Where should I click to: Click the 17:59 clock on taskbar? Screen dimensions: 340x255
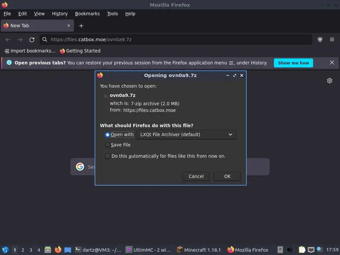tap(332, 250)
